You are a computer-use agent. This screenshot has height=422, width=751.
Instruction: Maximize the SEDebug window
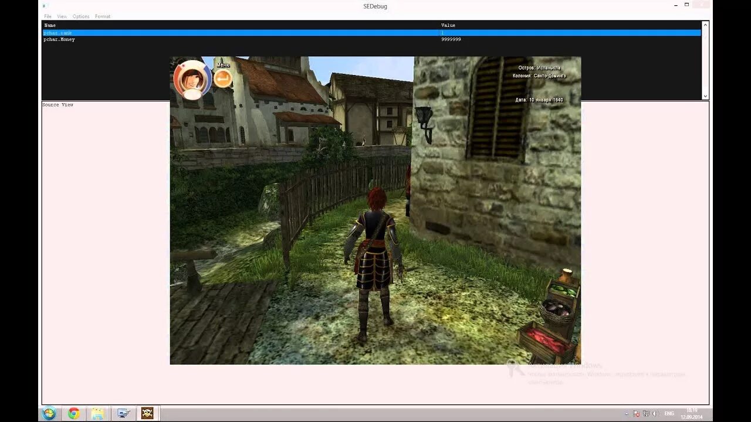[x=686, y=5]
